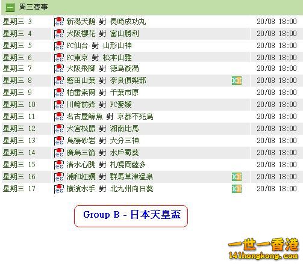Open the live icon for 磐田山葉 match
The height and width of the screenshot is (264, 303).
pos(237,81)
